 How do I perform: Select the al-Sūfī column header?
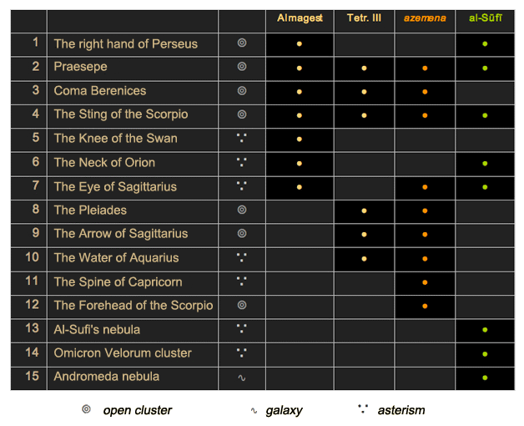(x=486, y=18)
